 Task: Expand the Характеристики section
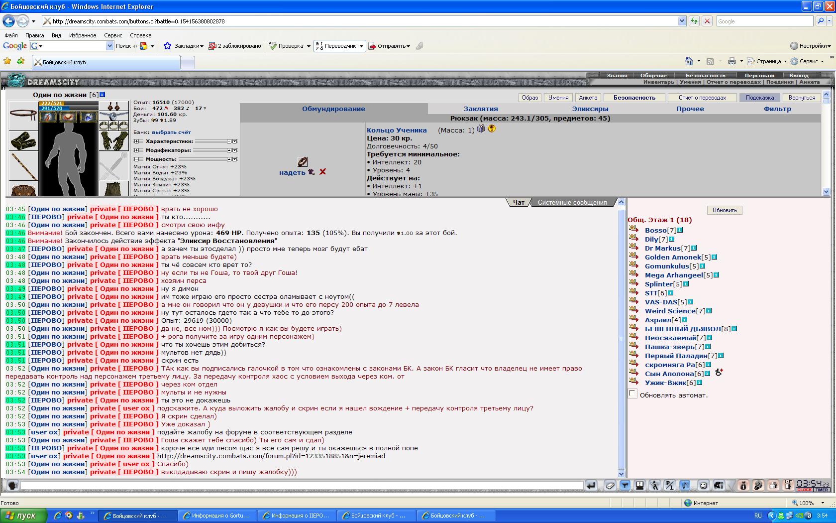click(136, 141)
